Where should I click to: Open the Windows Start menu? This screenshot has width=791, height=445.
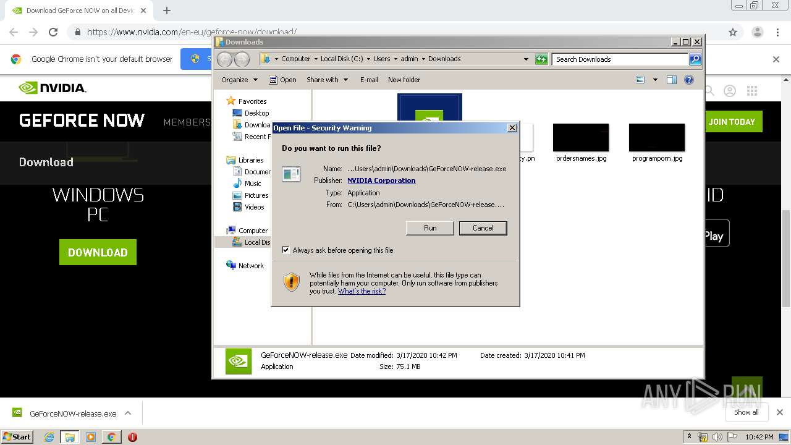17,436
